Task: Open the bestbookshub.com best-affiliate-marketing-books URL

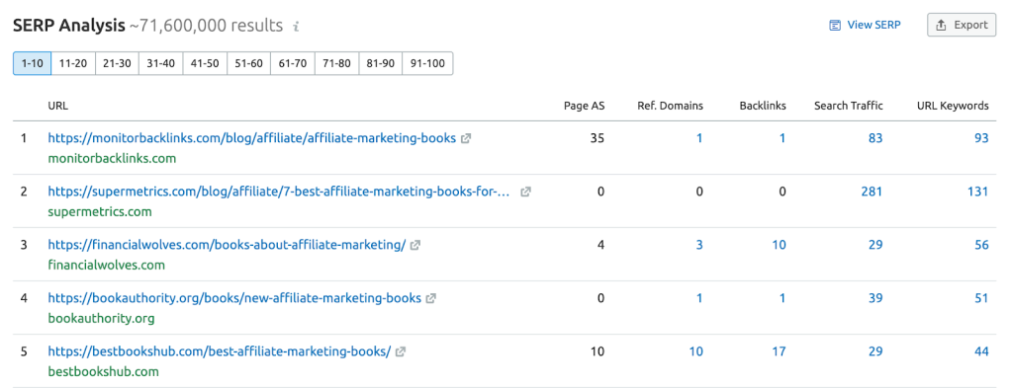Action: (x=220, y=352)
